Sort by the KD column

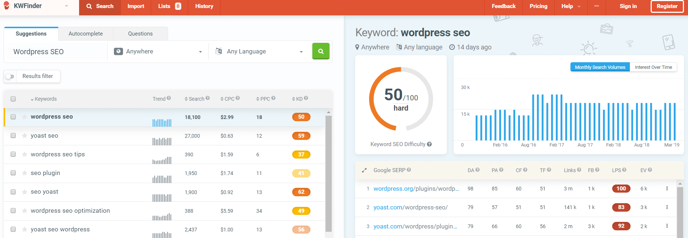[297, 99]
